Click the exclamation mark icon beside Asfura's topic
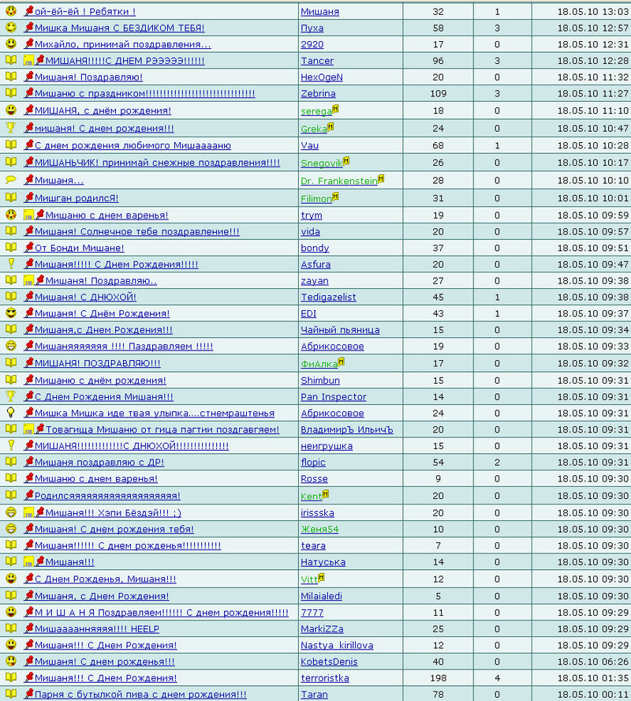Image resolution: width=631 pixels, height=701 pixels. click(x=11, y=264)
